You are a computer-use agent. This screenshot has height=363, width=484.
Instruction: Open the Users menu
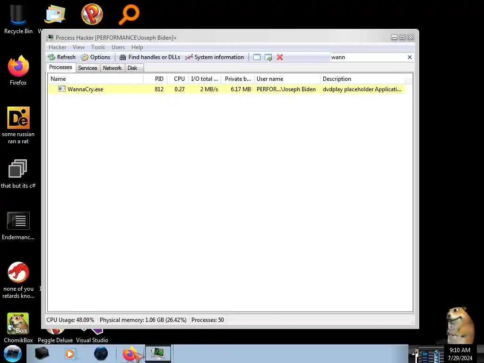(118, 47)
